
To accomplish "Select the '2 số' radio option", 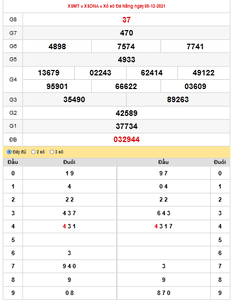I will click(x=33, y=152).
